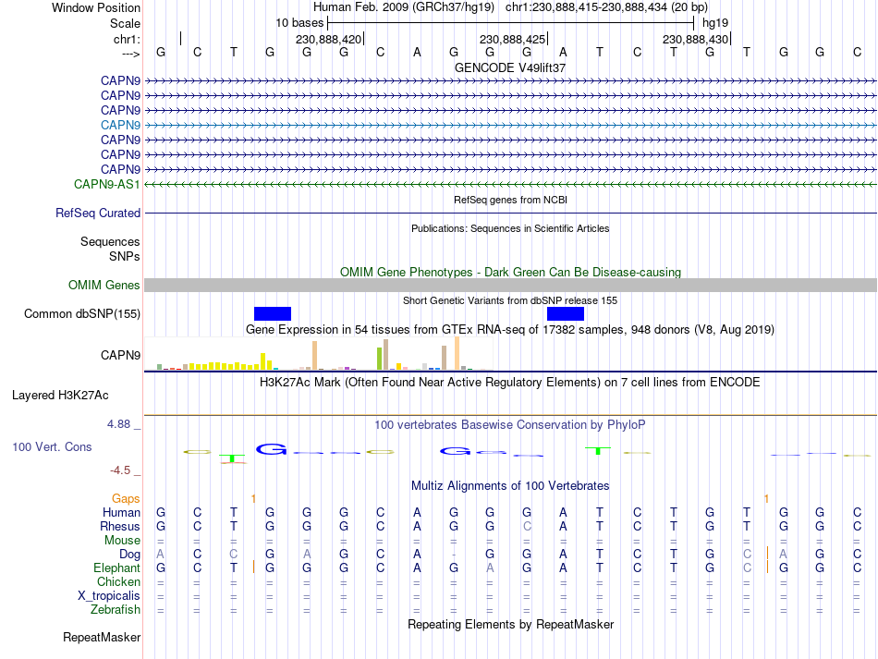Click the gray OMIM Genes bar

pos(511,285)
